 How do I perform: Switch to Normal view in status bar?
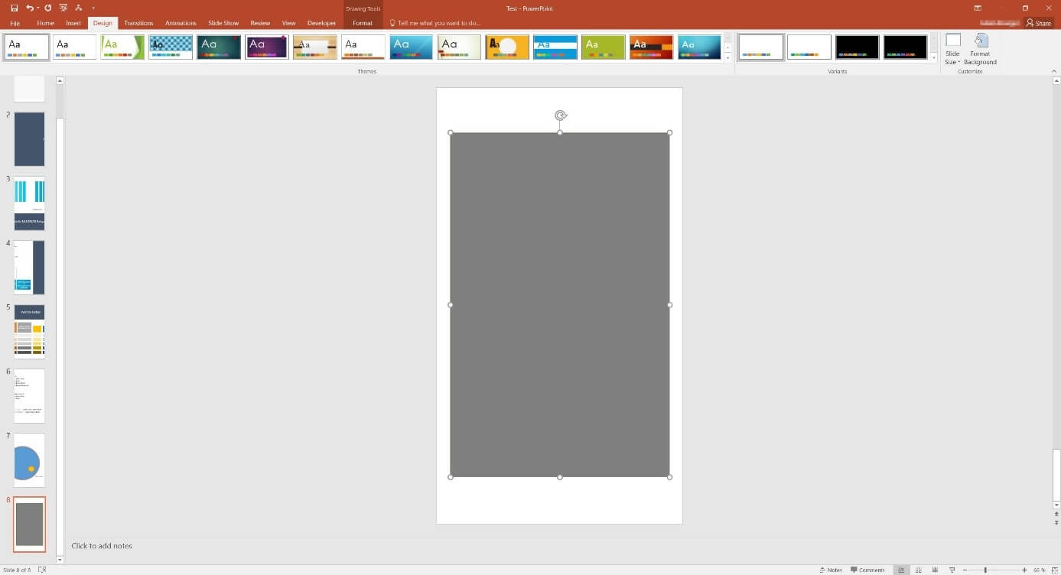[x=902, y=570]
